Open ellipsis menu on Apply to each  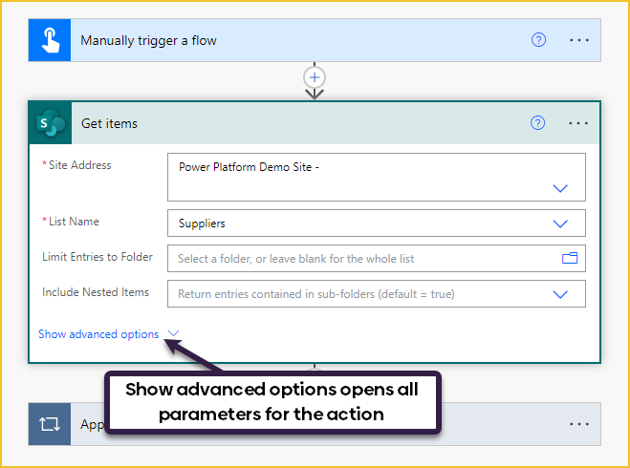(x=579, y=424)
